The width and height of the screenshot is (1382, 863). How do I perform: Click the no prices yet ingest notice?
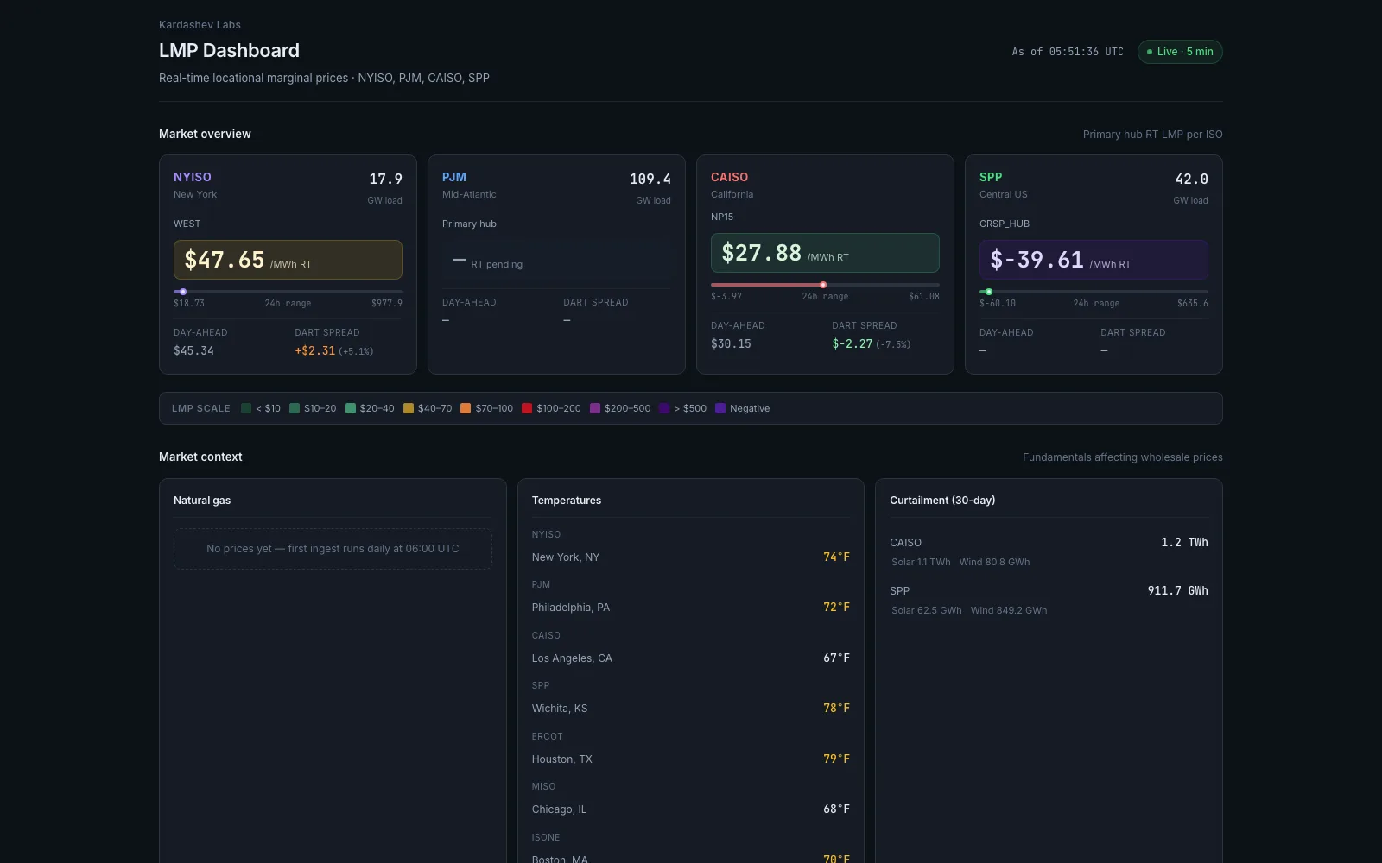333,549
